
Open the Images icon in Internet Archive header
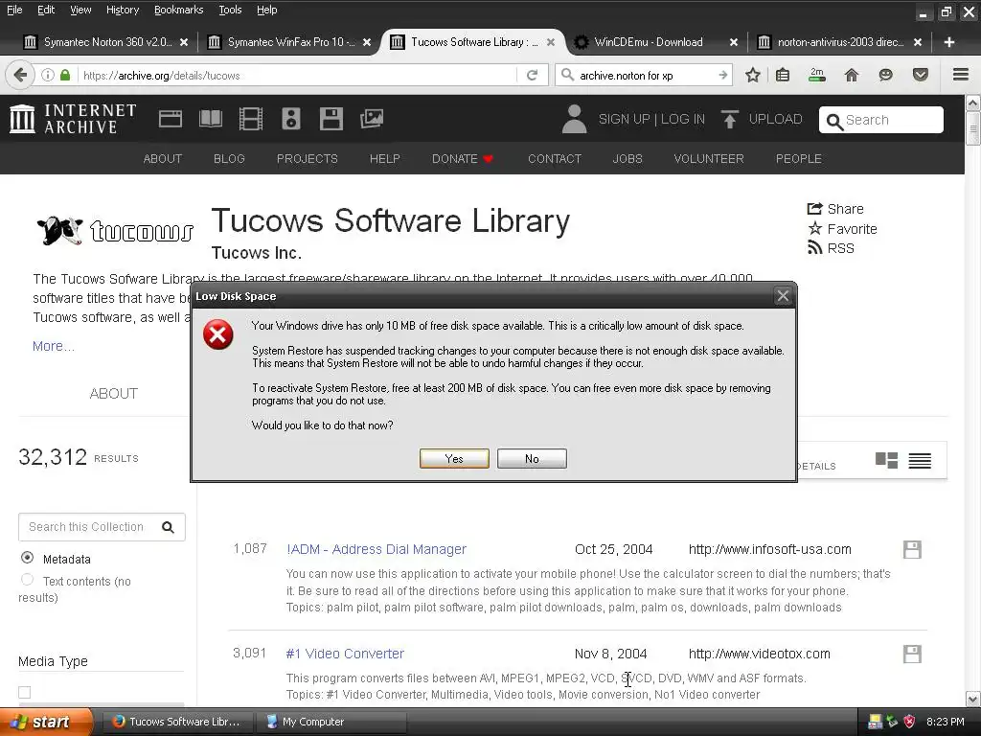[x=371, y=118]
